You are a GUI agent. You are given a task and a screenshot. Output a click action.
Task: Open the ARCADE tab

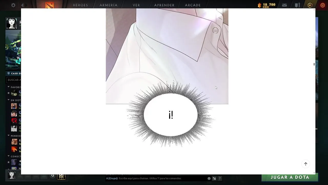click(193, 5)
